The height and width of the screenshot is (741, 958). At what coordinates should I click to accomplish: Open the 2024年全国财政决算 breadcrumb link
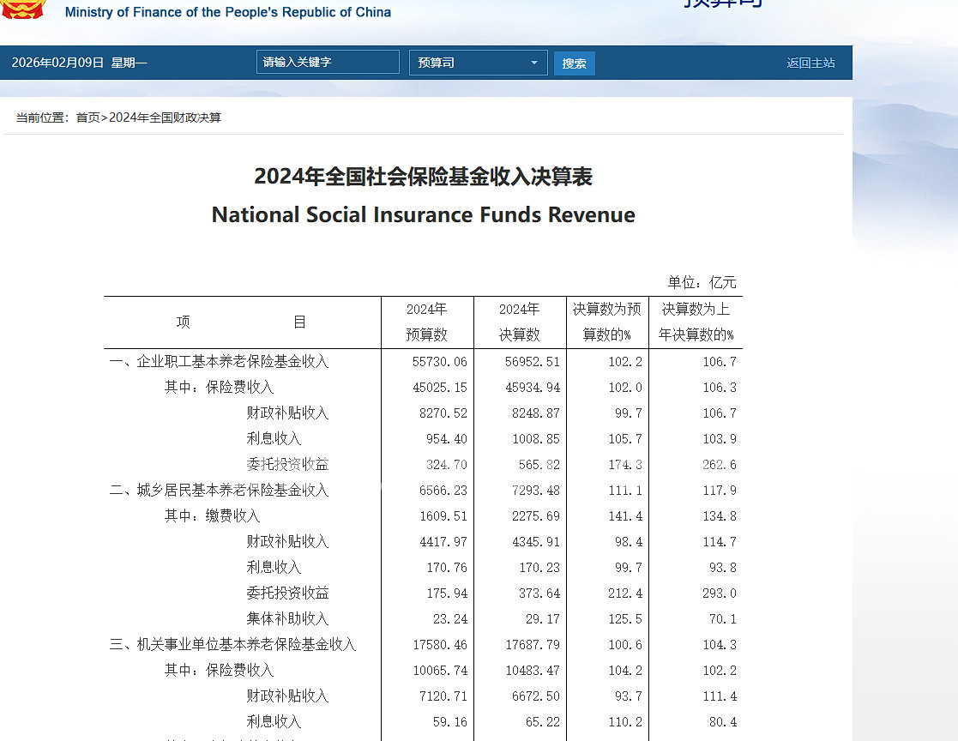coord(165,117)
